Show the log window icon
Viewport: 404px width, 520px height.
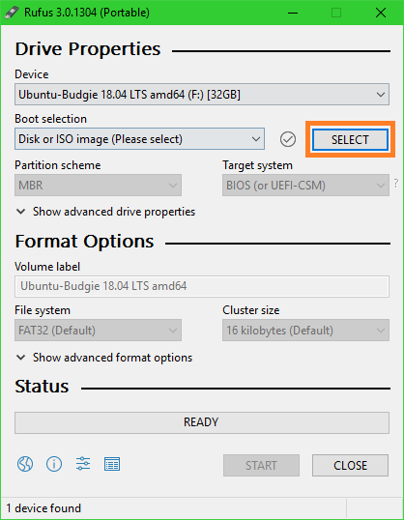112,464
